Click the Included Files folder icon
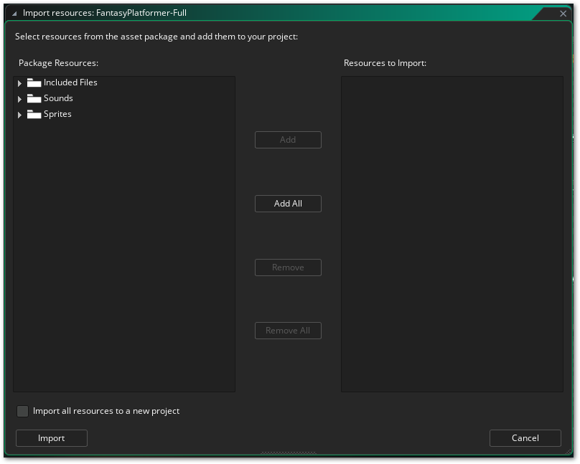 pyautogui.click(x=34, y=82)
